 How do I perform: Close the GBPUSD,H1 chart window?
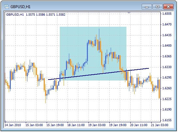(168, 7)
